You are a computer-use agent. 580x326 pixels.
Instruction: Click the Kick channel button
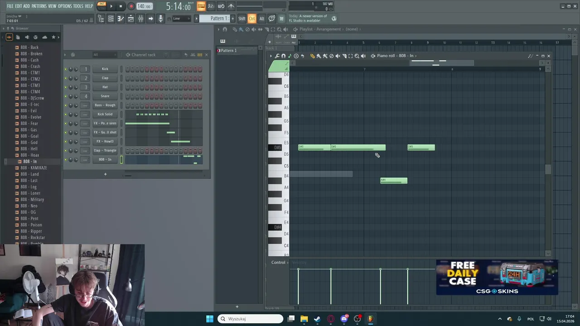(x=105, y=69)
